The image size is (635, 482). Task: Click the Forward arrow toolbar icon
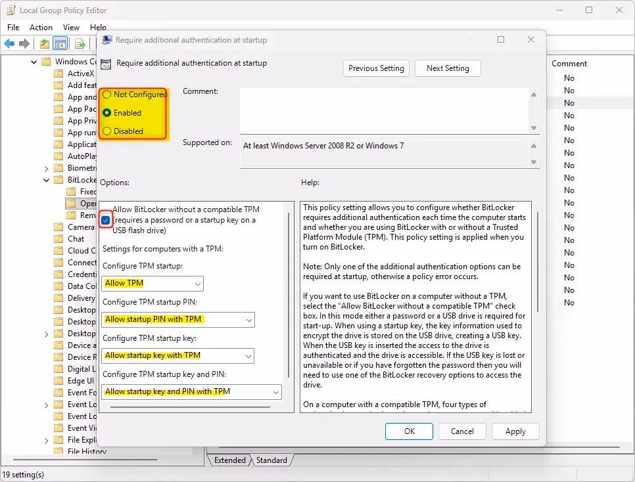(x=24, y=44)
